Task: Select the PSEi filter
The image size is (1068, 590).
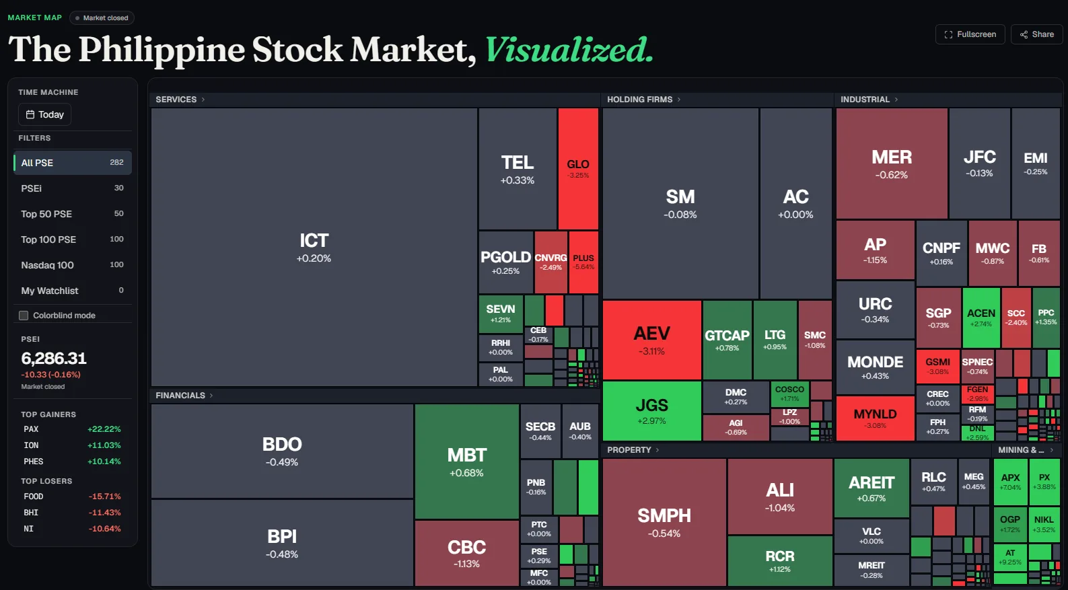Action: pyautogui.click(x=73, y=188)
